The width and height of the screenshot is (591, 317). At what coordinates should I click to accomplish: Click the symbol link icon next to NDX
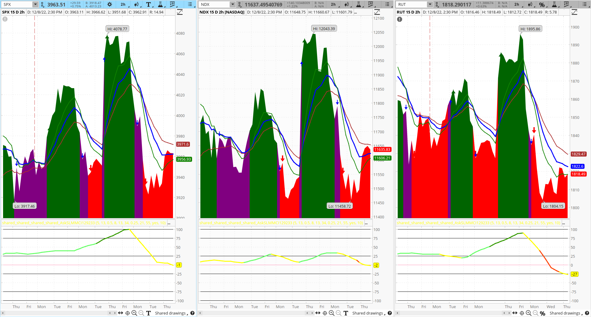pos(240,4)
